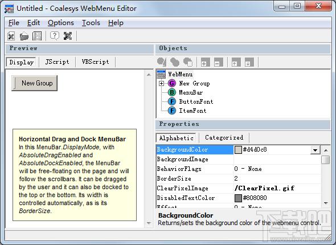Screen dimensions: 336x245
Task: Click the preview pane scroll up arrow
Action: pos(149,75)
